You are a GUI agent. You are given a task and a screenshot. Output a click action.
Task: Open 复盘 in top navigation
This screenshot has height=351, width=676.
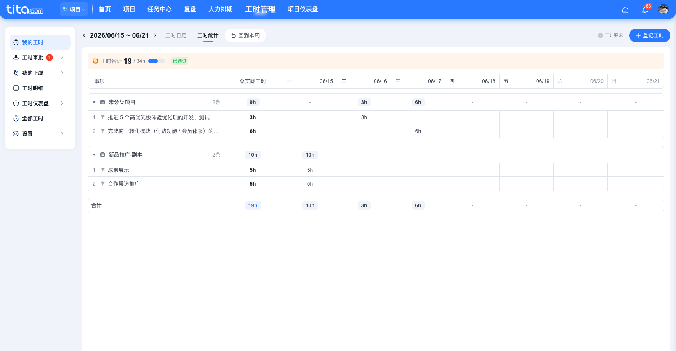pyautogui.click(x=190, y=9)
